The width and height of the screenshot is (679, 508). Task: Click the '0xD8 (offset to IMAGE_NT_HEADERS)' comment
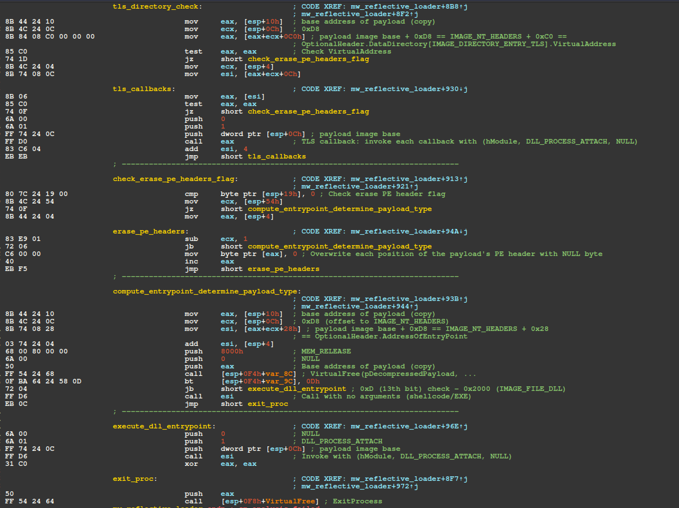(x=375, y=321)
